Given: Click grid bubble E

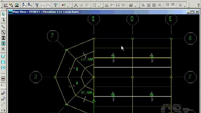Looking at the screenshot, I should tap(171, 19).
